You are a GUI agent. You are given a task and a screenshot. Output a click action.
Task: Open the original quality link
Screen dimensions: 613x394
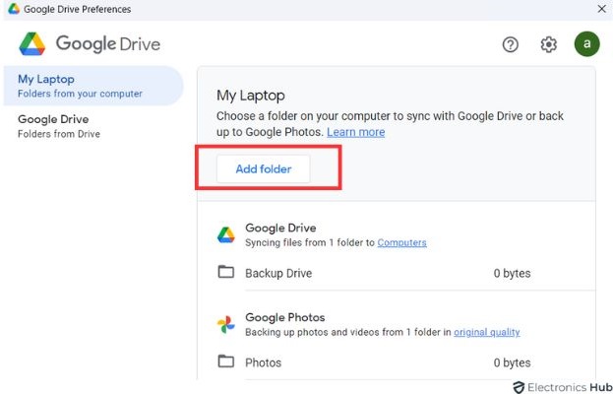point(487,332)
